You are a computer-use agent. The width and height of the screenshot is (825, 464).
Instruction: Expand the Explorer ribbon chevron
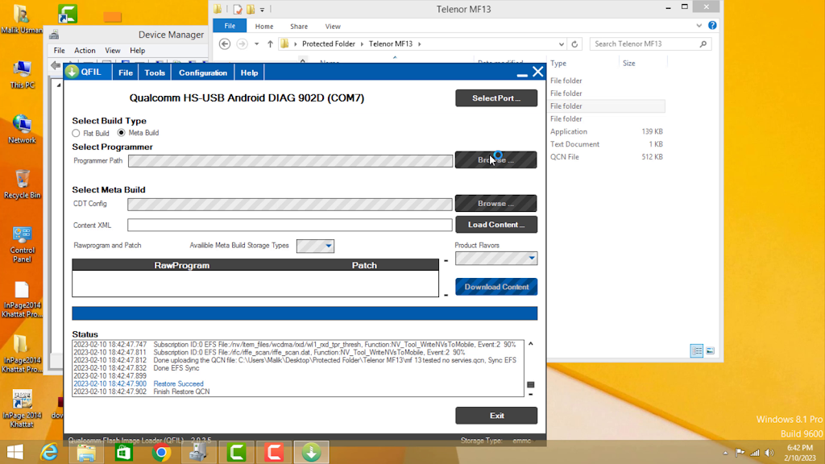[699, 25]
